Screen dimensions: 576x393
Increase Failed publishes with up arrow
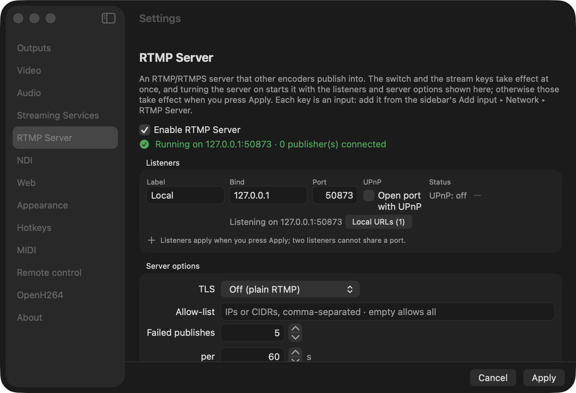(x=296, y=328)
